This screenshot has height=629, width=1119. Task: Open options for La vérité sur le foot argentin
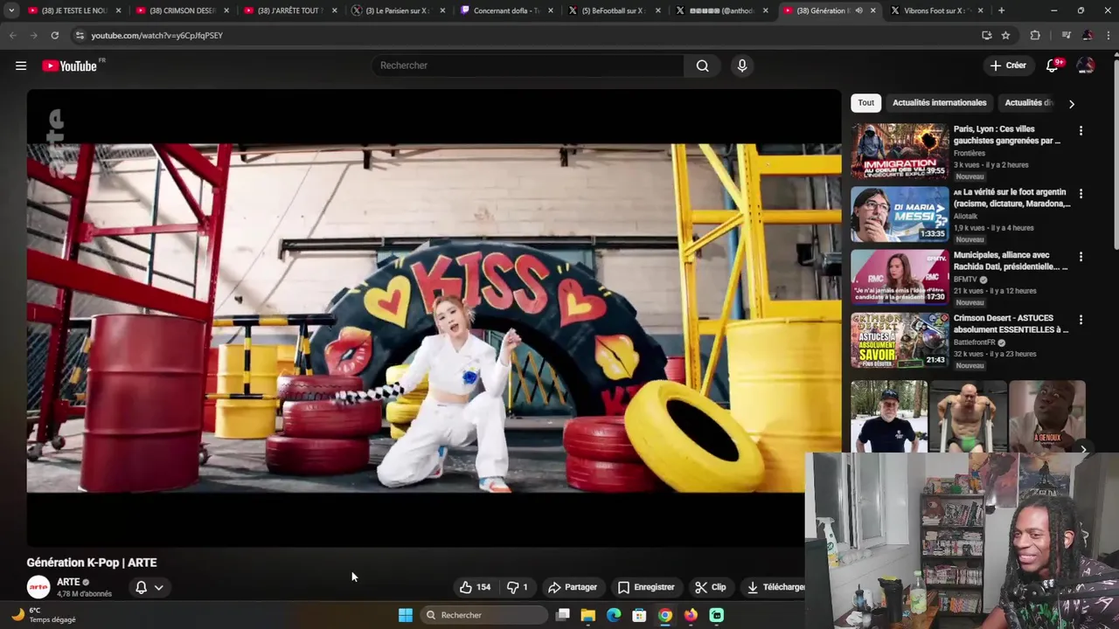1081,194
